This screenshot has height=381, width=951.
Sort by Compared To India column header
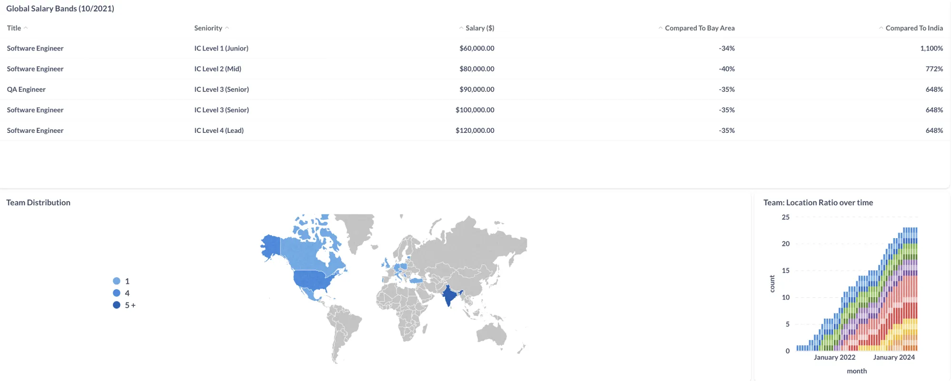click(914, 28)
